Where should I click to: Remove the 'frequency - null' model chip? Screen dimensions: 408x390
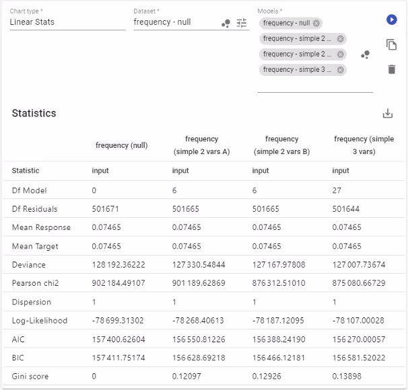pyautogui.click(x=316, y=24)
